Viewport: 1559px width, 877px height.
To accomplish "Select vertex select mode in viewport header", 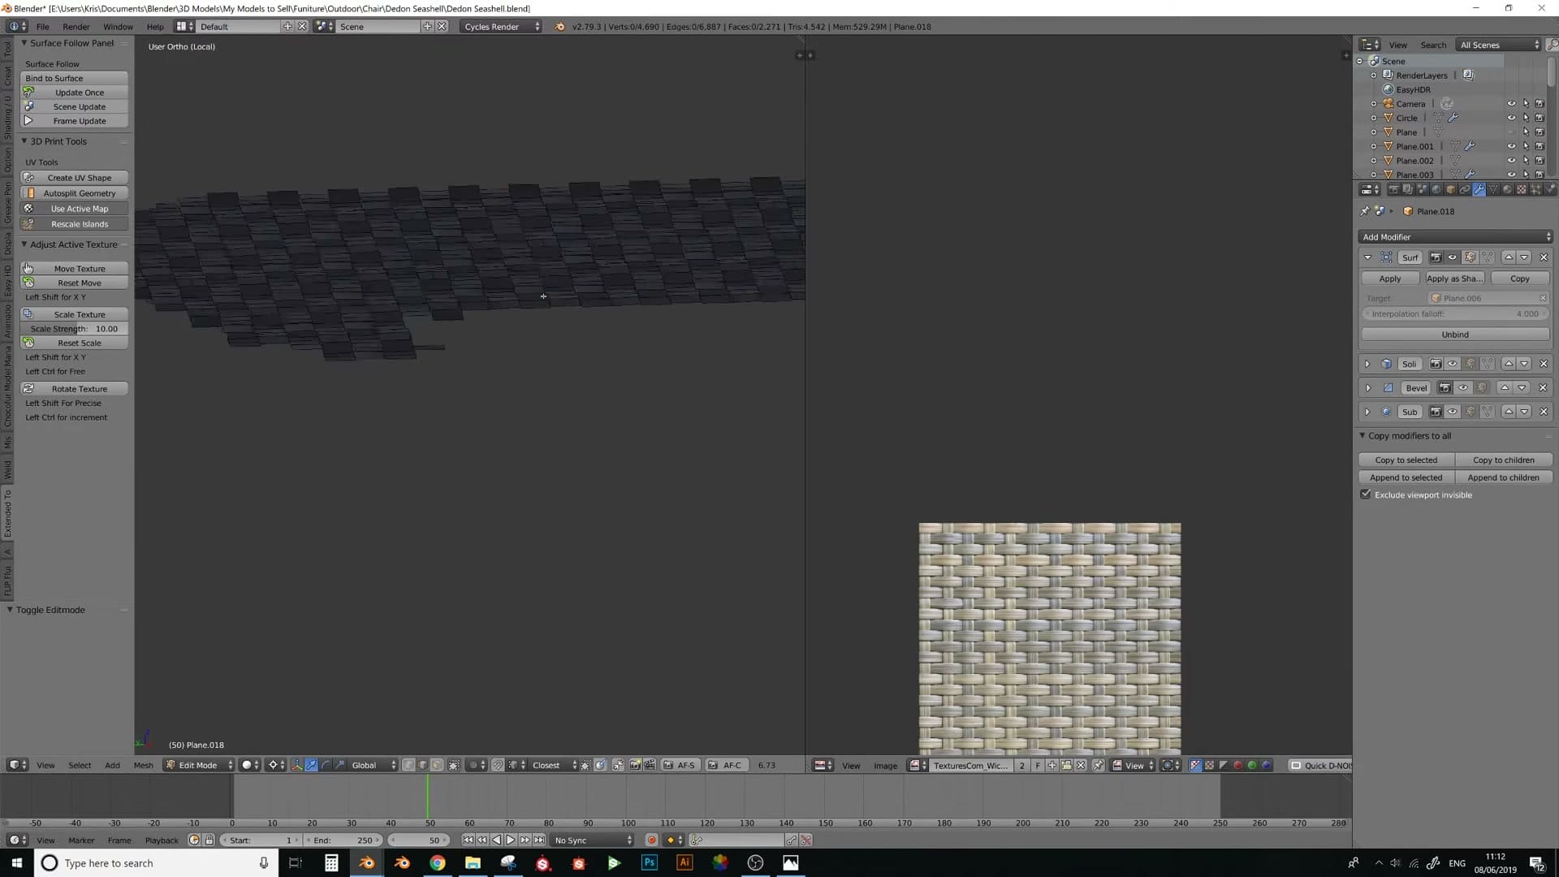I will (x=408, y=765).
